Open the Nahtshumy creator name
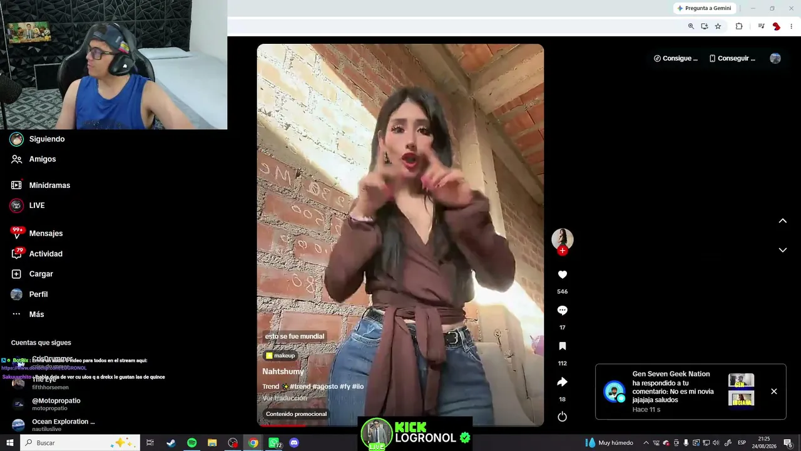The width and height of the screenshot is (801, 451). pyautogui.click(x=283, y=371)
